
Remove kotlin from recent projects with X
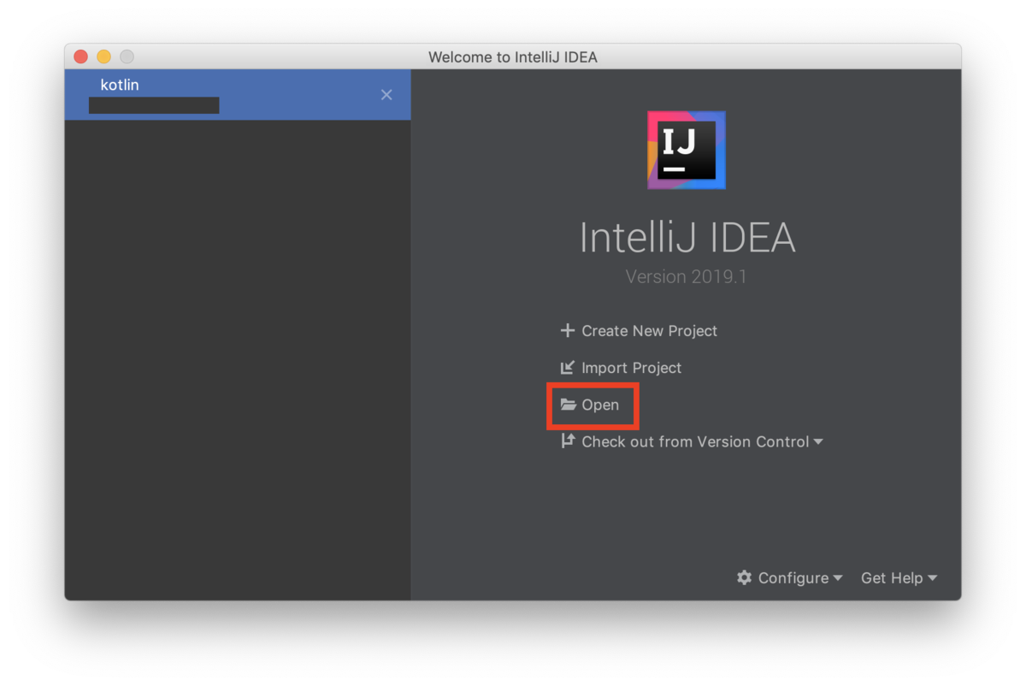(x=386, y=95)
